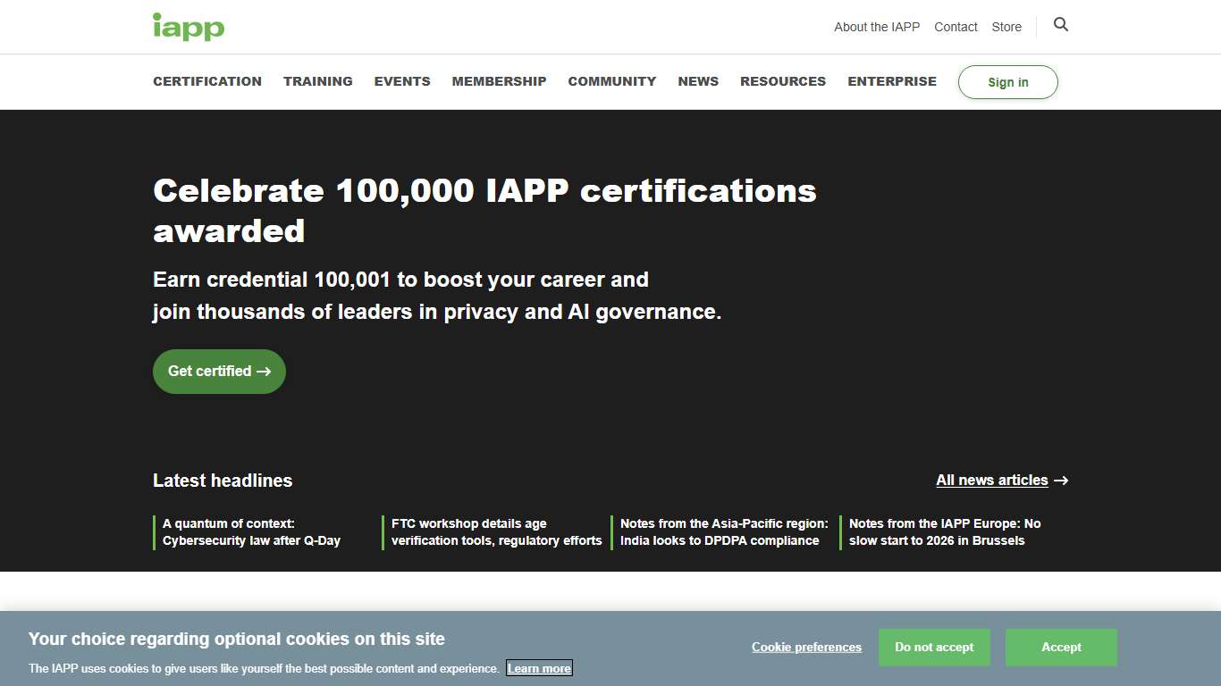Screen dimensions: 1221x686
Task: Open Cookie preferences settings
Action: (x=805, y=647)
